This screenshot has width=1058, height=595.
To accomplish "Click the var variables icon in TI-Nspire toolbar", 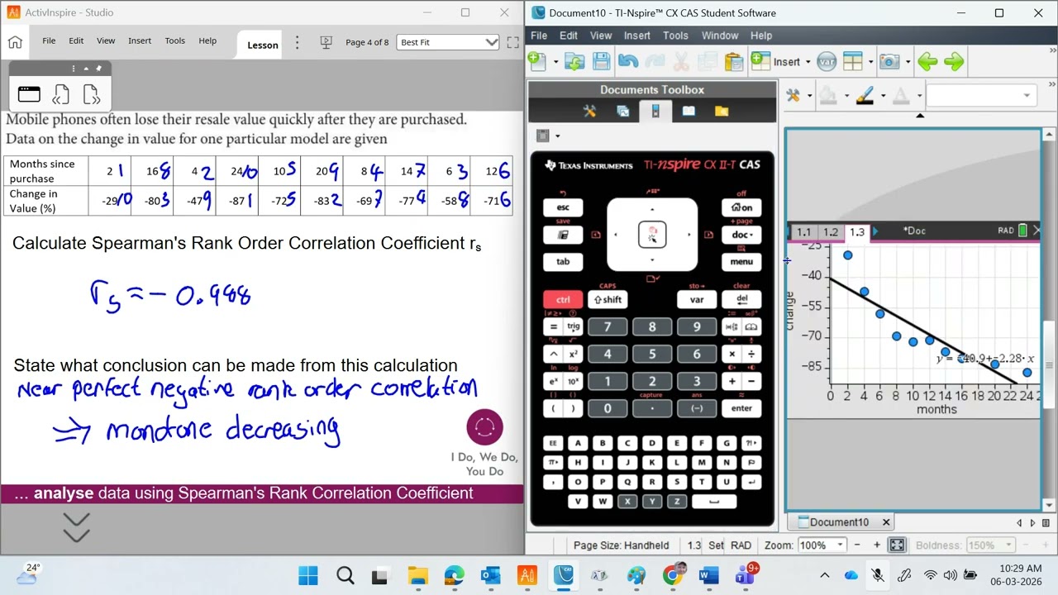I will click(x=827, y=61).
